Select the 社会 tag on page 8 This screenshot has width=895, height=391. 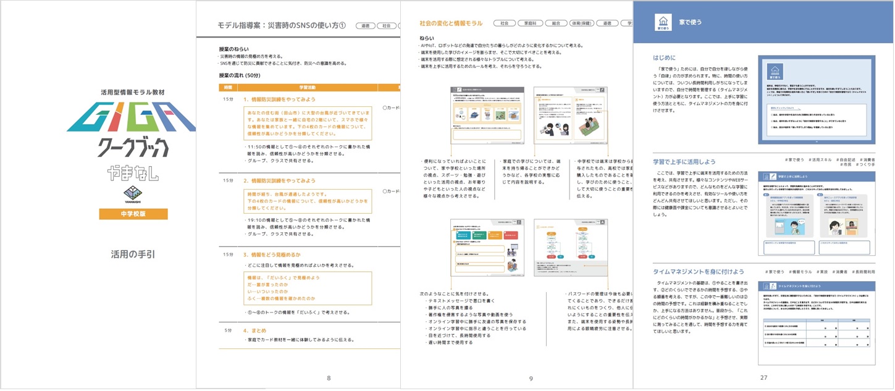pyautogui.click(x=387, y=26)
